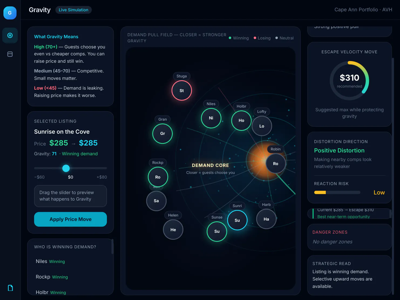
Task: Click the 'No danger zones' text
Action: point(333,242)
